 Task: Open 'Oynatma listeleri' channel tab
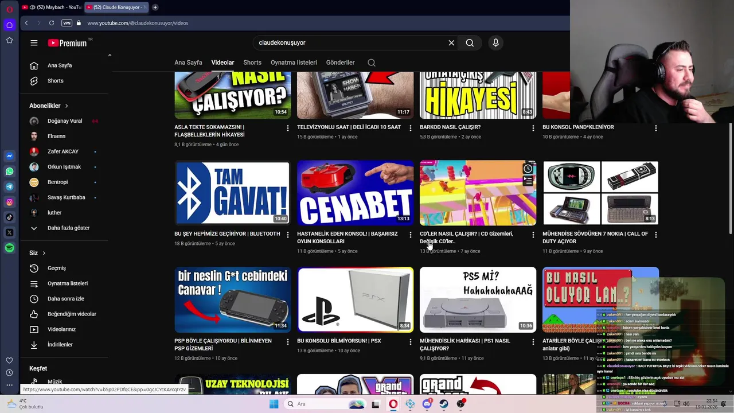294,63
